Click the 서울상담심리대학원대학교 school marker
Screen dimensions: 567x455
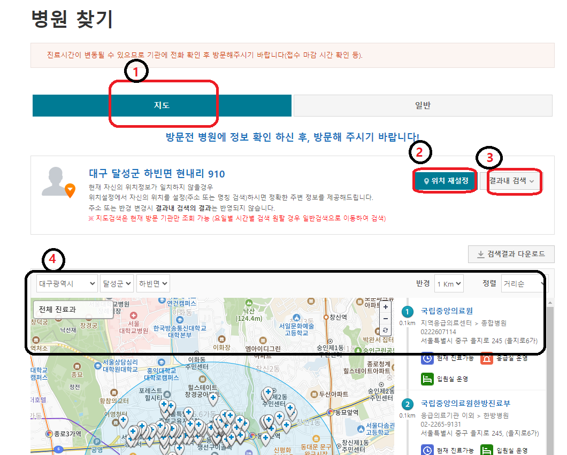98,365
